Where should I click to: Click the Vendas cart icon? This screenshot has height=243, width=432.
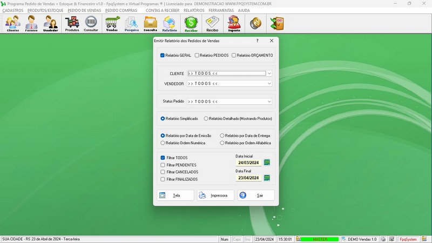point(112,24)
